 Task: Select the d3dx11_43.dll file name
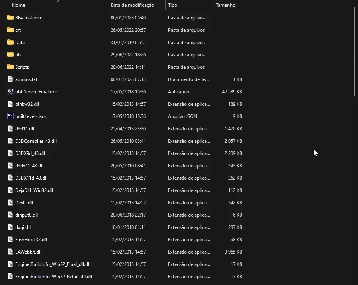click(x=29, y=165)
